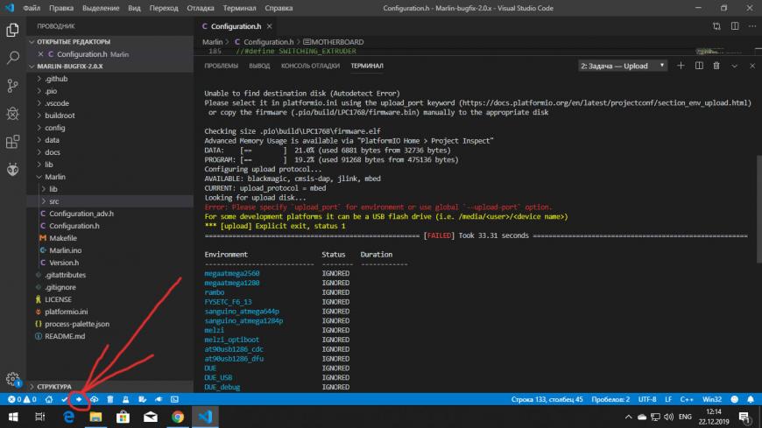Run PlatformIO task list icon in status bar
762x428 pixels.
[x=142, y=399]
